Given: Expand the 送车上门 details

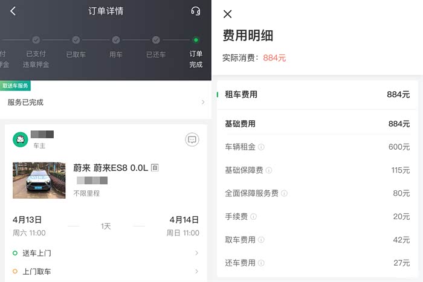Looking at the screenshot, I should tap(106, 253).
